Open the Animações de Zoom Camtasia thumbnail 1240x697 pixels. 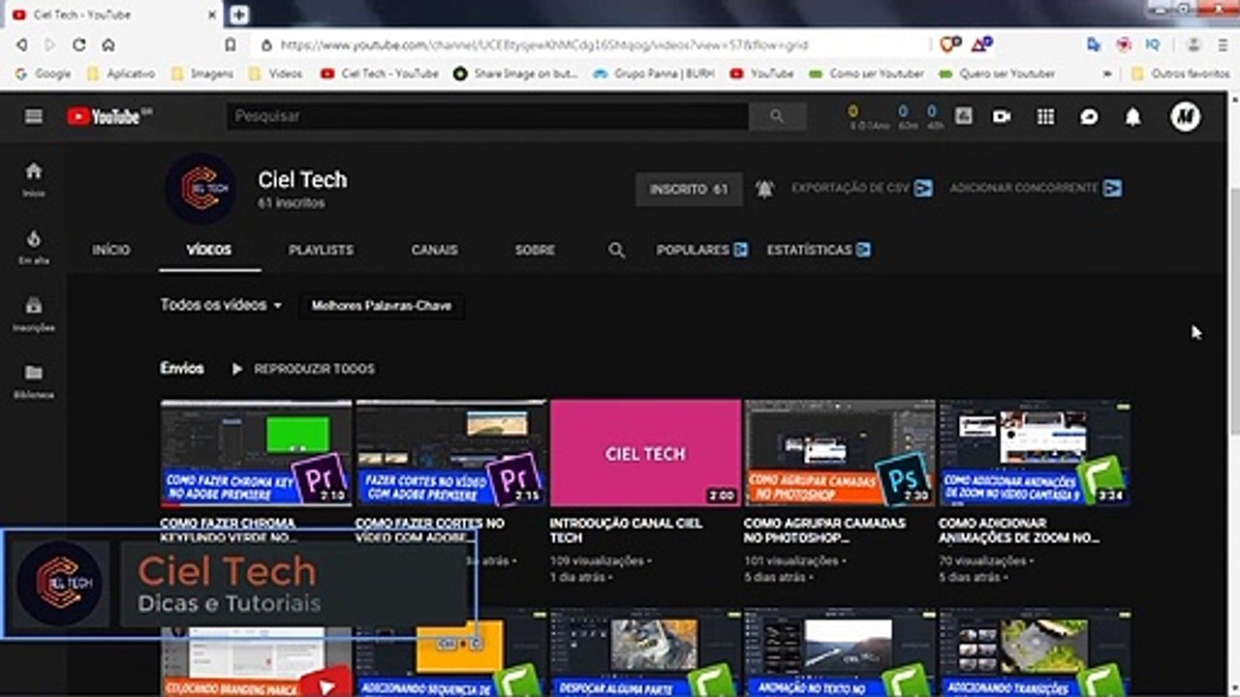[x=1035, y=453]
